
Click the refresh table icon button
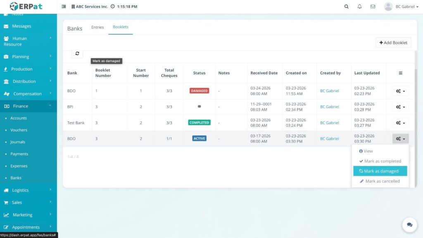point(77,54)
